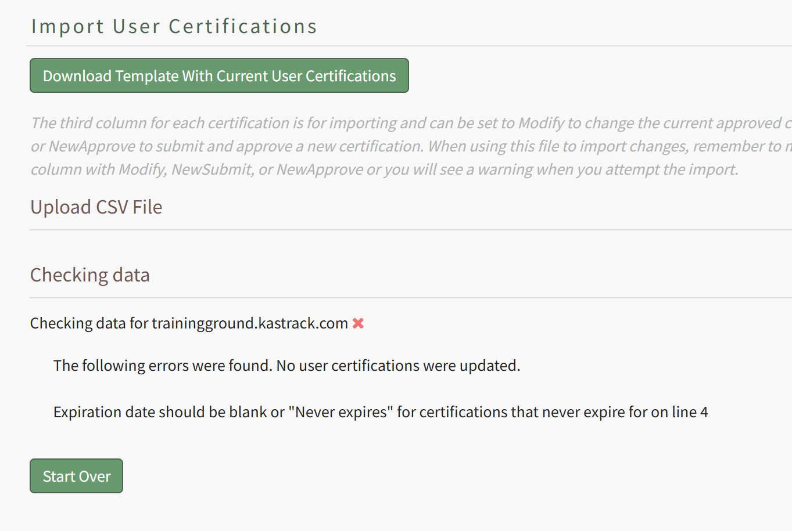This screenshot has width=792, height=531.
Task: Click the Checking data section heading
Action: pos(90,275)
